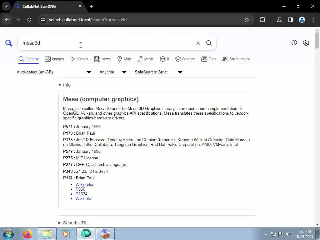Click the "P275 : MIT License" line
The width and height of the screenshot is (320, 240).
coord(81,158)
